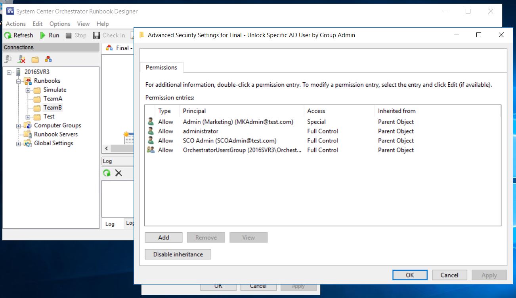Click OK in Advanced Security Settings
This screenshot has width=516, height=298.
[410, 275]
